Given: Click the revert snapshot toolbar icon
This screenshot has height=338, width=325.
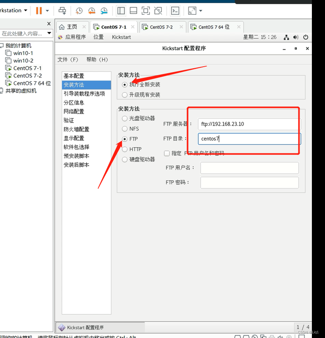Looking at the screenshot, I should [x=91, y=11].
